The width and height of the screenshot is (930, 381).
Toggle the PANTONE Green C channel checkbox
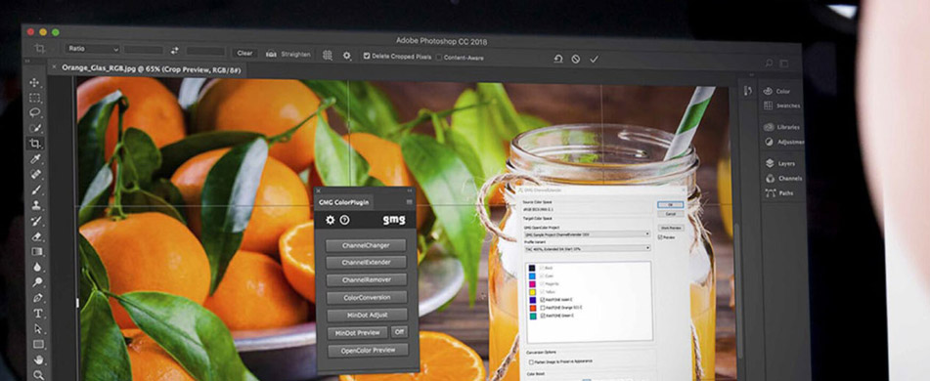pyautogui.click(x=544, y=316)
